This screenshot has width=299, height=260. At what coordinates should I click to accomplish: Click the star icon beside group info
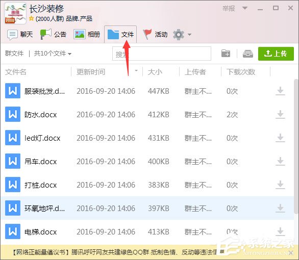[32, 18]
